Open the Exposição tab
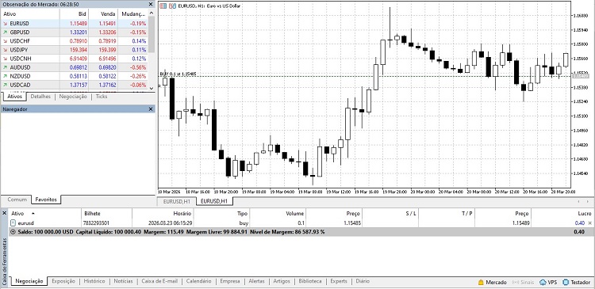 [x=63, y=281]
